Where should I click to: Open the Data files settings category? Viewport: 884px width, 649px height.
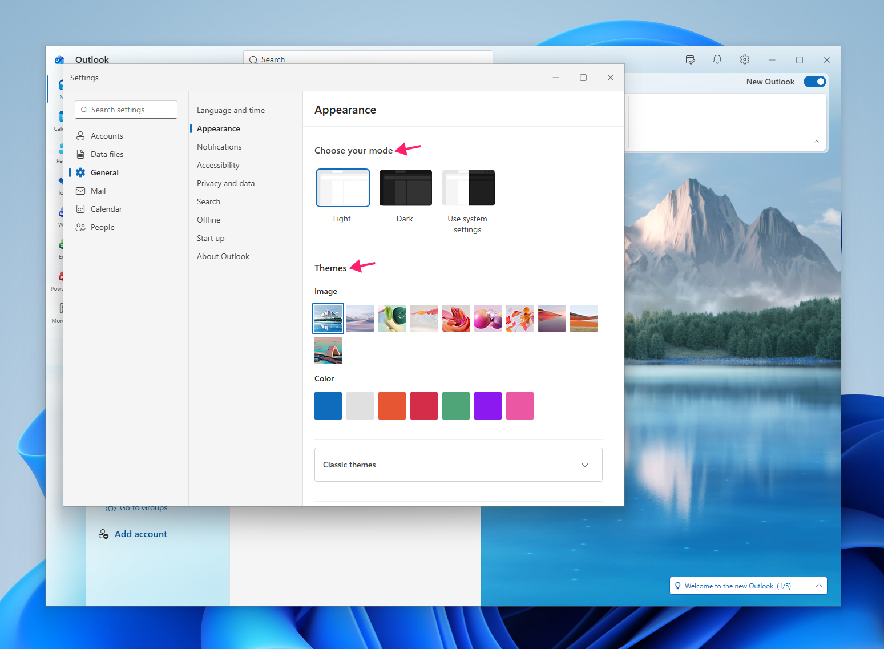(107, 154)
